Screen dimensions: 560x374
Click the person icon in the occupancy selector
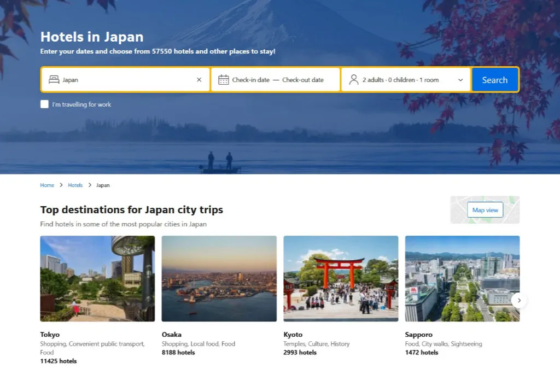[355, 79]
